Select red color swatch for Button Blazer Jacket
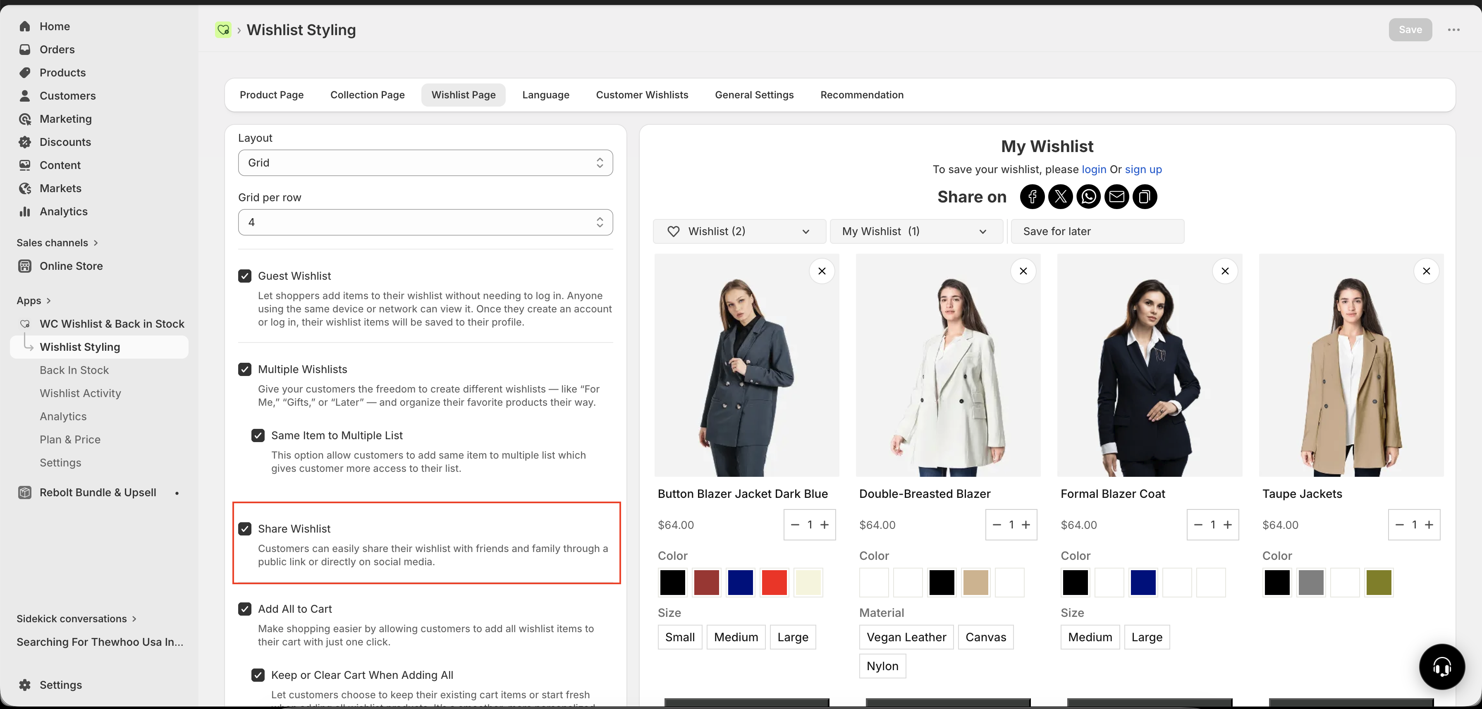The height and width of the screenshot is (709, 1482). coord(774,583)
